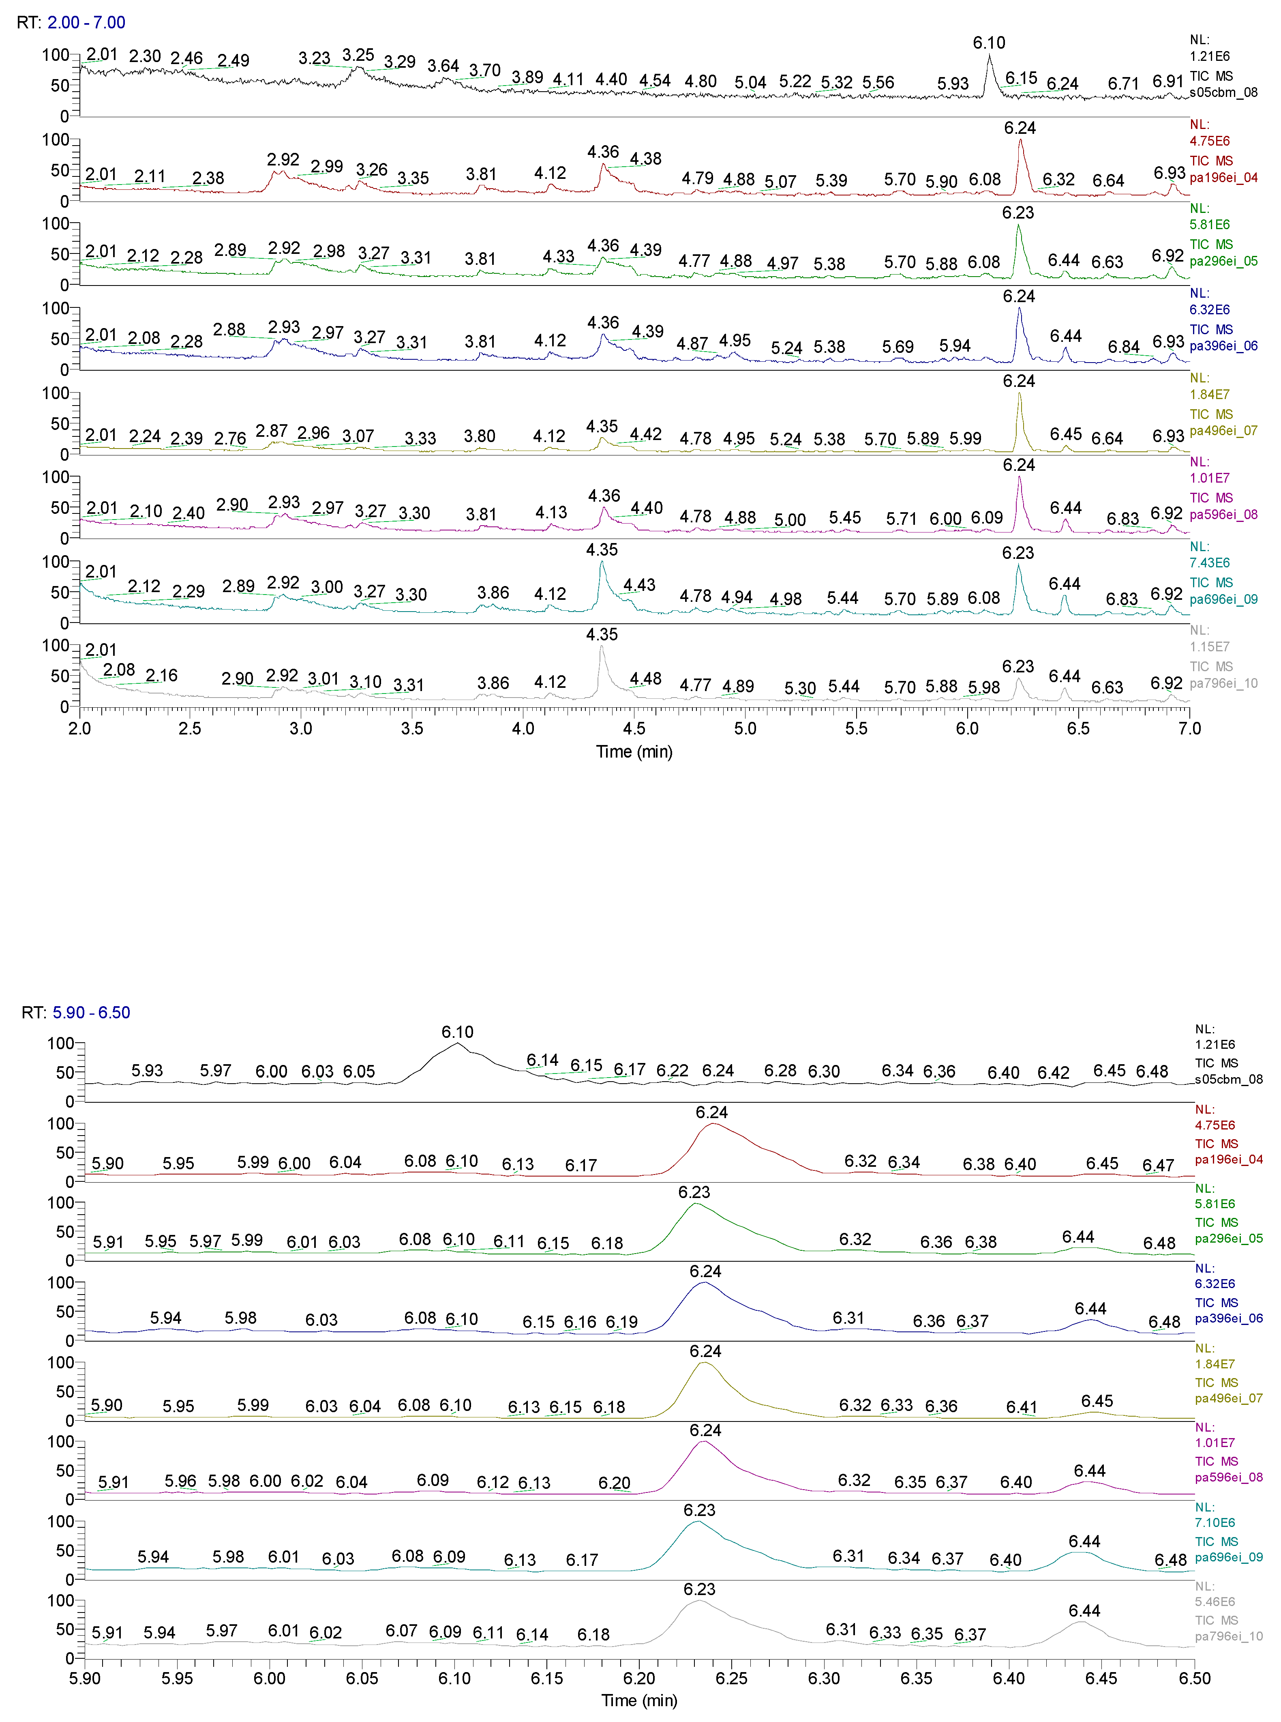Click the 2.49 retention time label
The image size is (1281, 1722).
tap(233, 60)
